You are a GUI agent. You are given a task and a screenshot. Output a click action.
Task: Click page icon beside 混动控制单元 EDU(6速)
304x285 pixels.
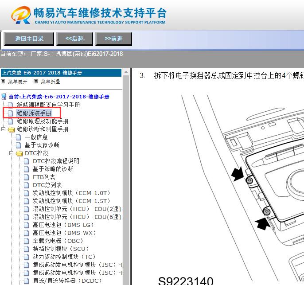27,217
